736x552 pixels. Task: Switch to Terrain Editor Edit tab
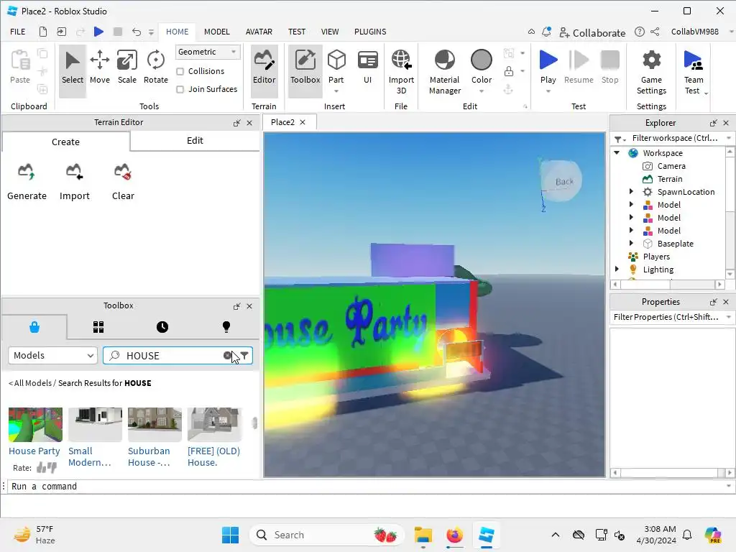click(195, 140)
